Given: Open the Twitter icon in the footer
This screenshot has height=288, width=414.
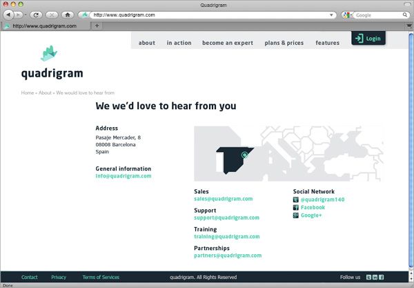Looking at the screenshot, I should (368, 277).
